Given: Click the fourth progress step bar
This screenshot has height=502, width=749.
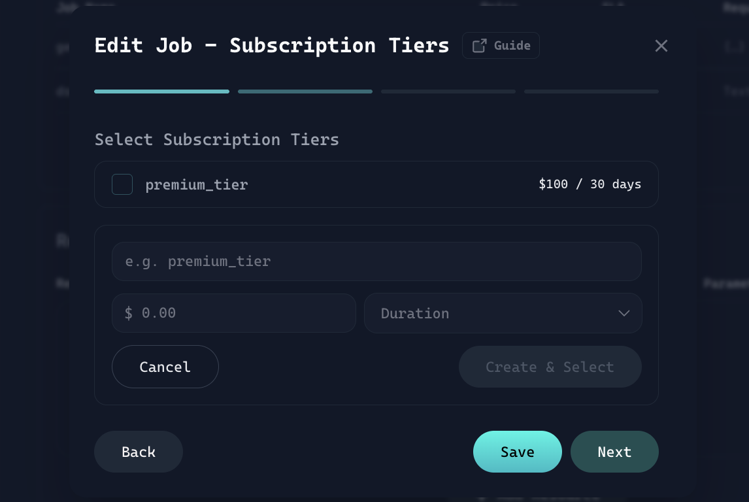Looking at the screenshot, I should pos(591,92).
